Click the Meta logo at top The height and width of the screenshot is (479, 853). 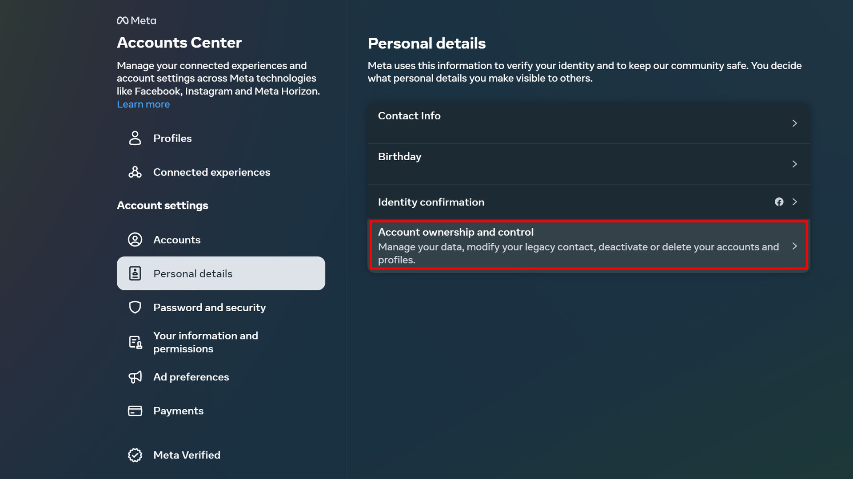tap(136, 20)
